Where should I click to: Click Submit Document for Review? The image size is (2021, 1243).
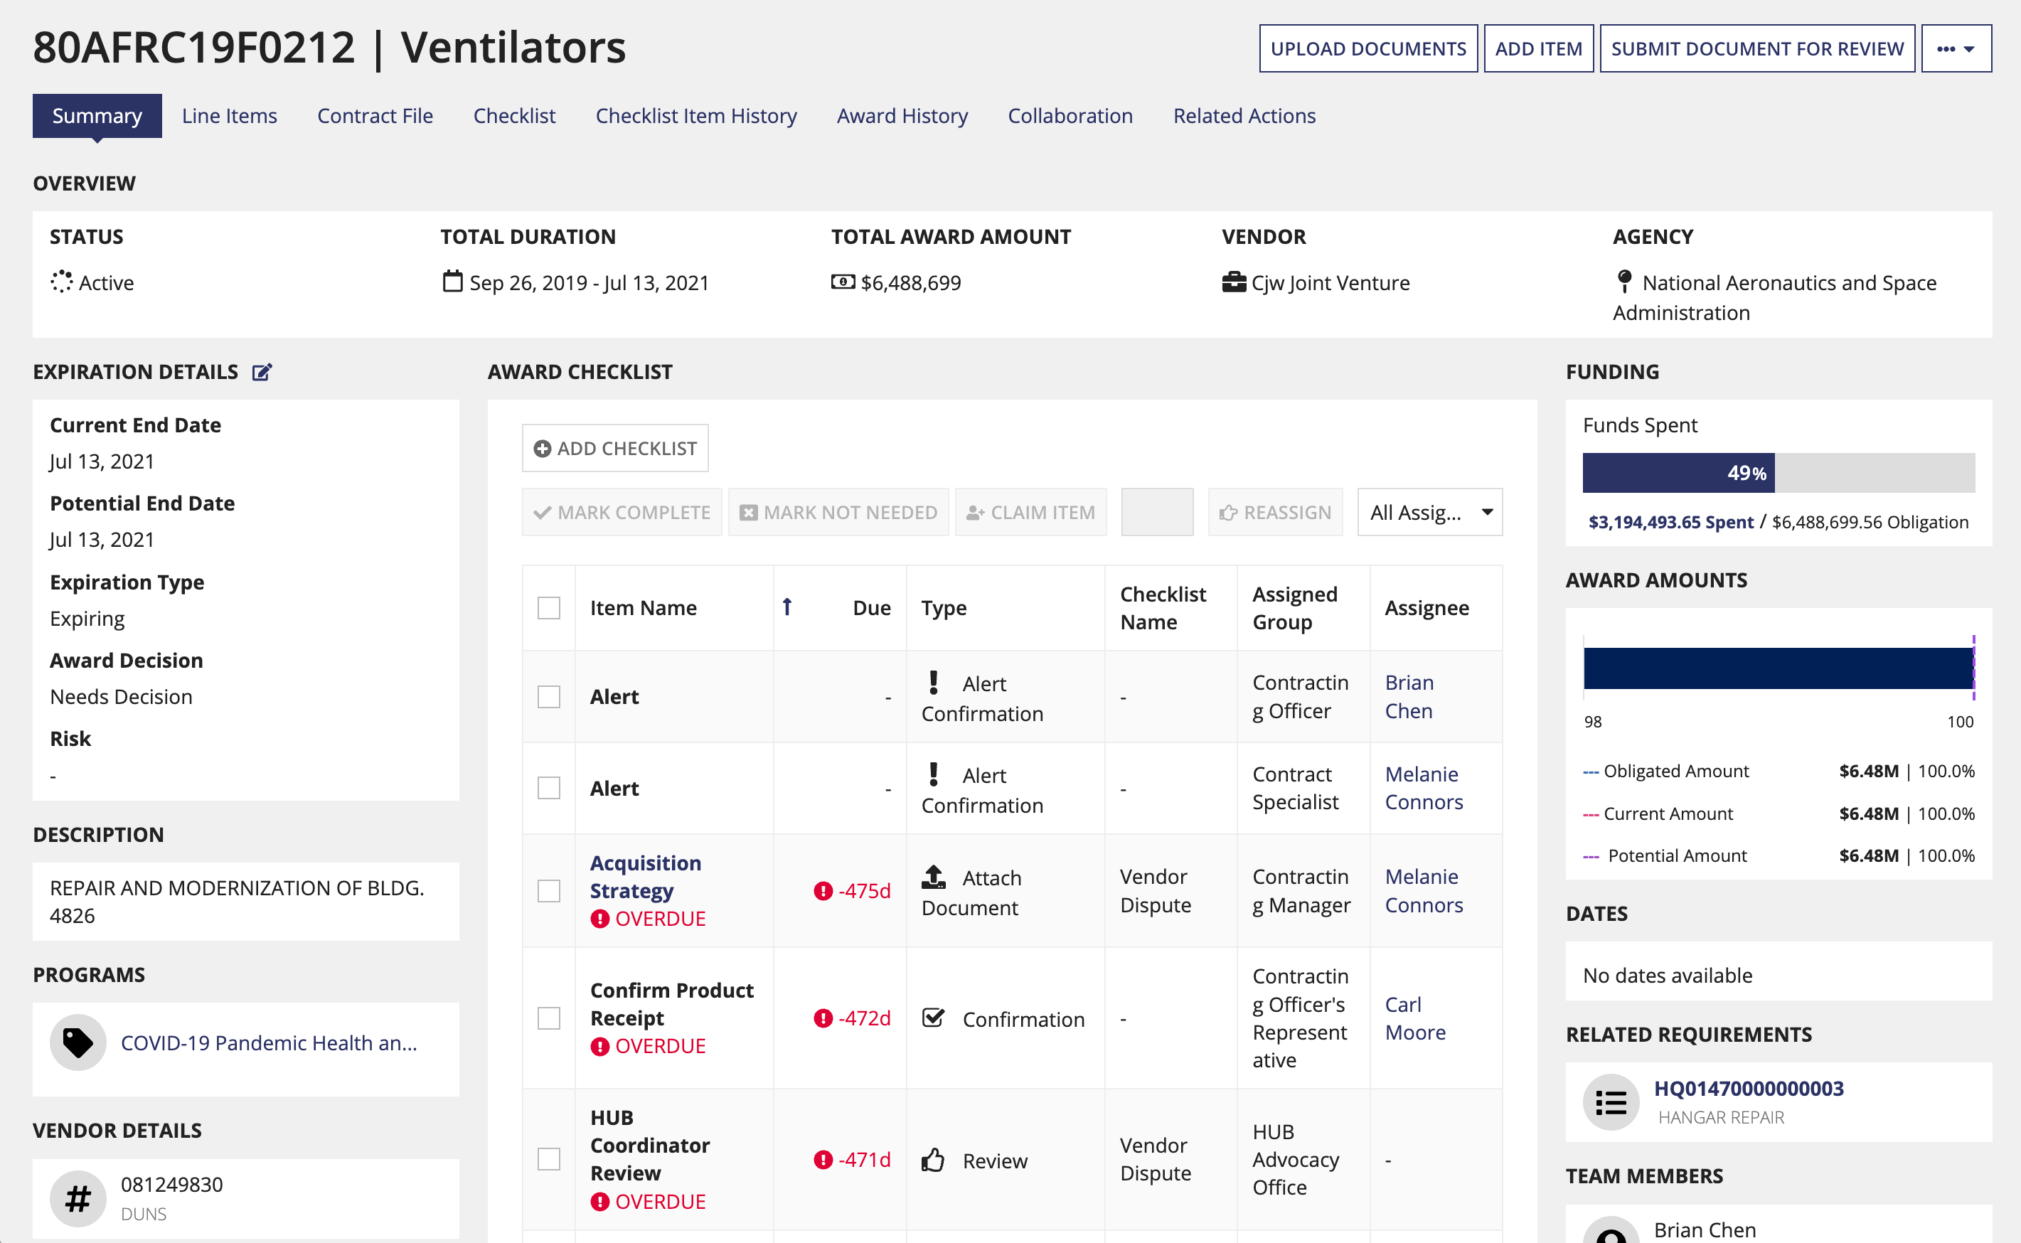tap(1757, 48)
